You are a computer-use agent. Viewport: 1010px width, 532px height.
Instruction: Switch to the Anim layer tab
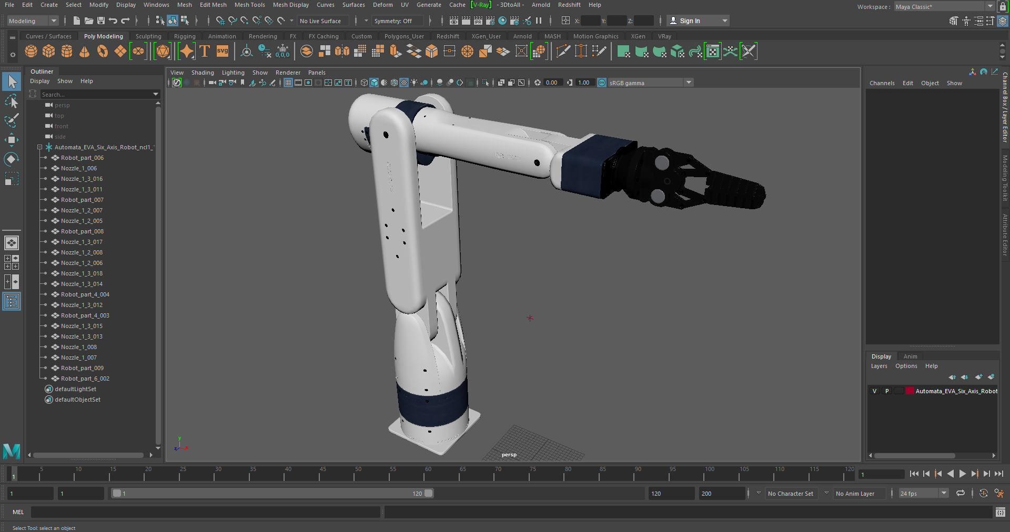910,356
